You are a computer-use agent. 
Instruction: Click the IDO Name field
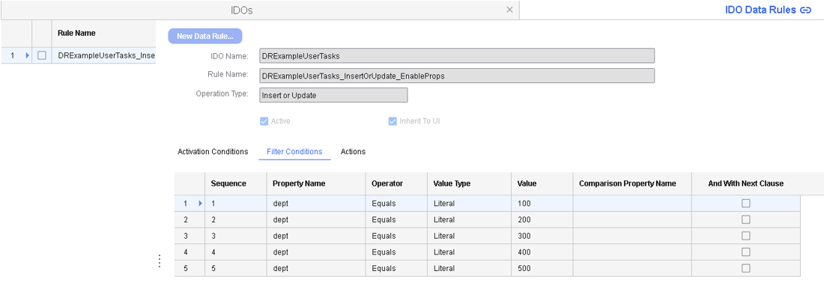pyautogui.click(x=457, y=55)
